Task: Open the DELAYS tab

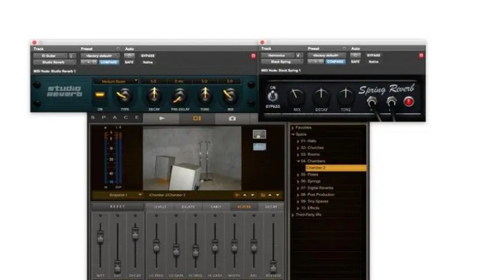Action: (x=188, y=207)
